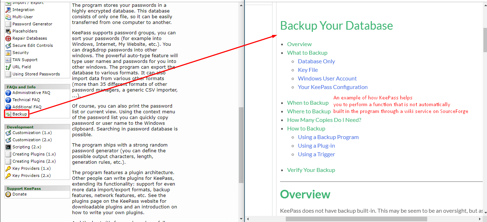Screen dimensions: 487x222
Task: Open the Integration help page link
Action: tap(24, 10)
